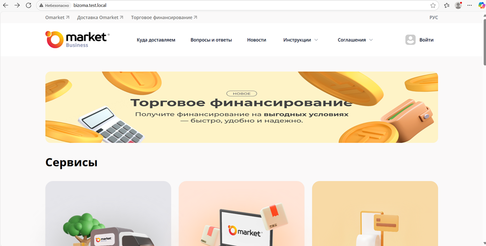
Task: Expand the Соглашения dropdown
Action: click(x=355, y=40)
